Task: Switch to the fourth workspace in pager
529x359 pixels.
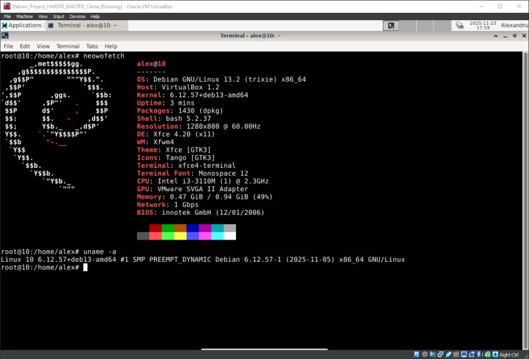Action: tap(442, 25)
